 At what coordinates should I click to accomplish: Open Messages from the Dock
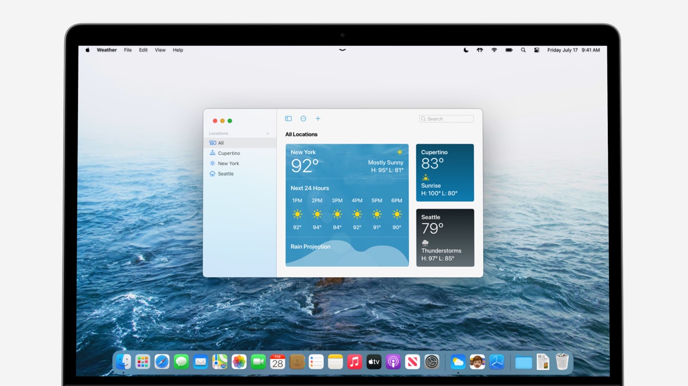coord(181,362)
